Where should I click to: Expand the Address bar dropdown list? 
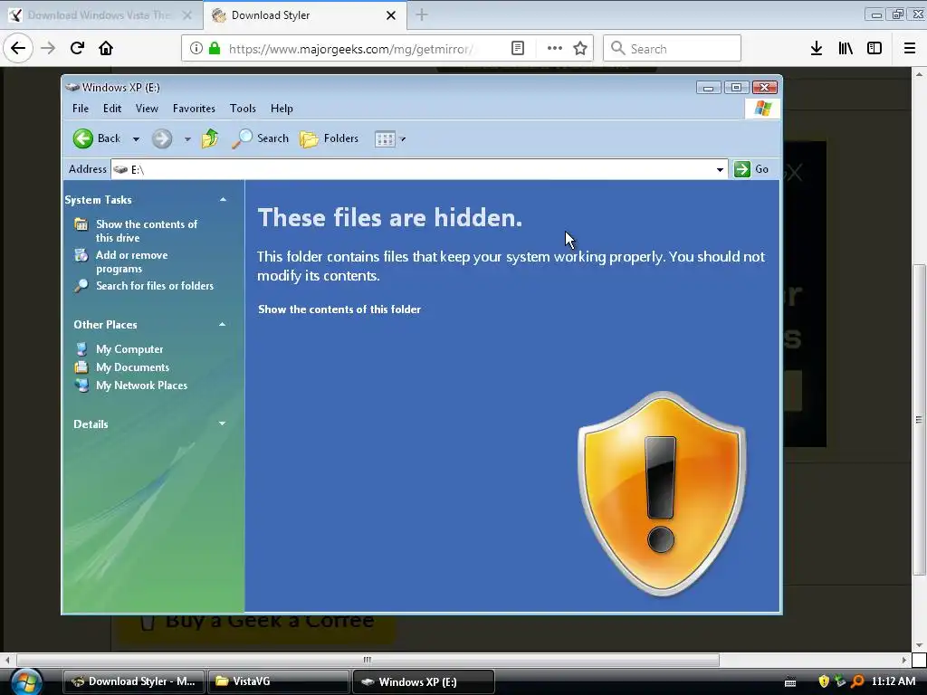(x=720, y=169)
